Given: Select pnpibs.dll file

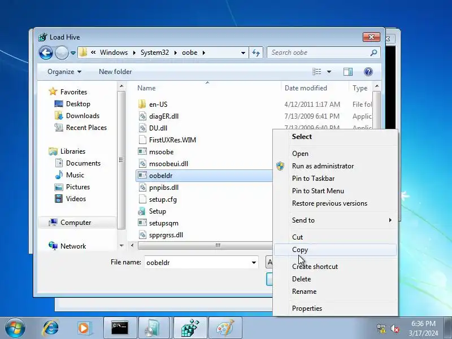Looking at the screenshot, I should (164, 188).
